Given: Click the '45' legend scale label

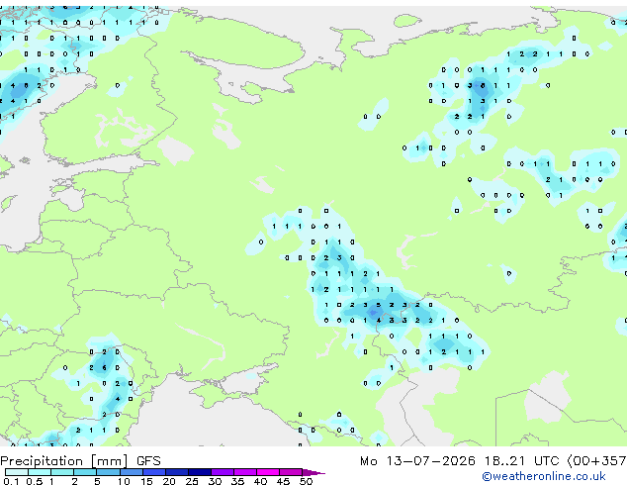Looking at the screenshot, I should [x=283, y=481].
